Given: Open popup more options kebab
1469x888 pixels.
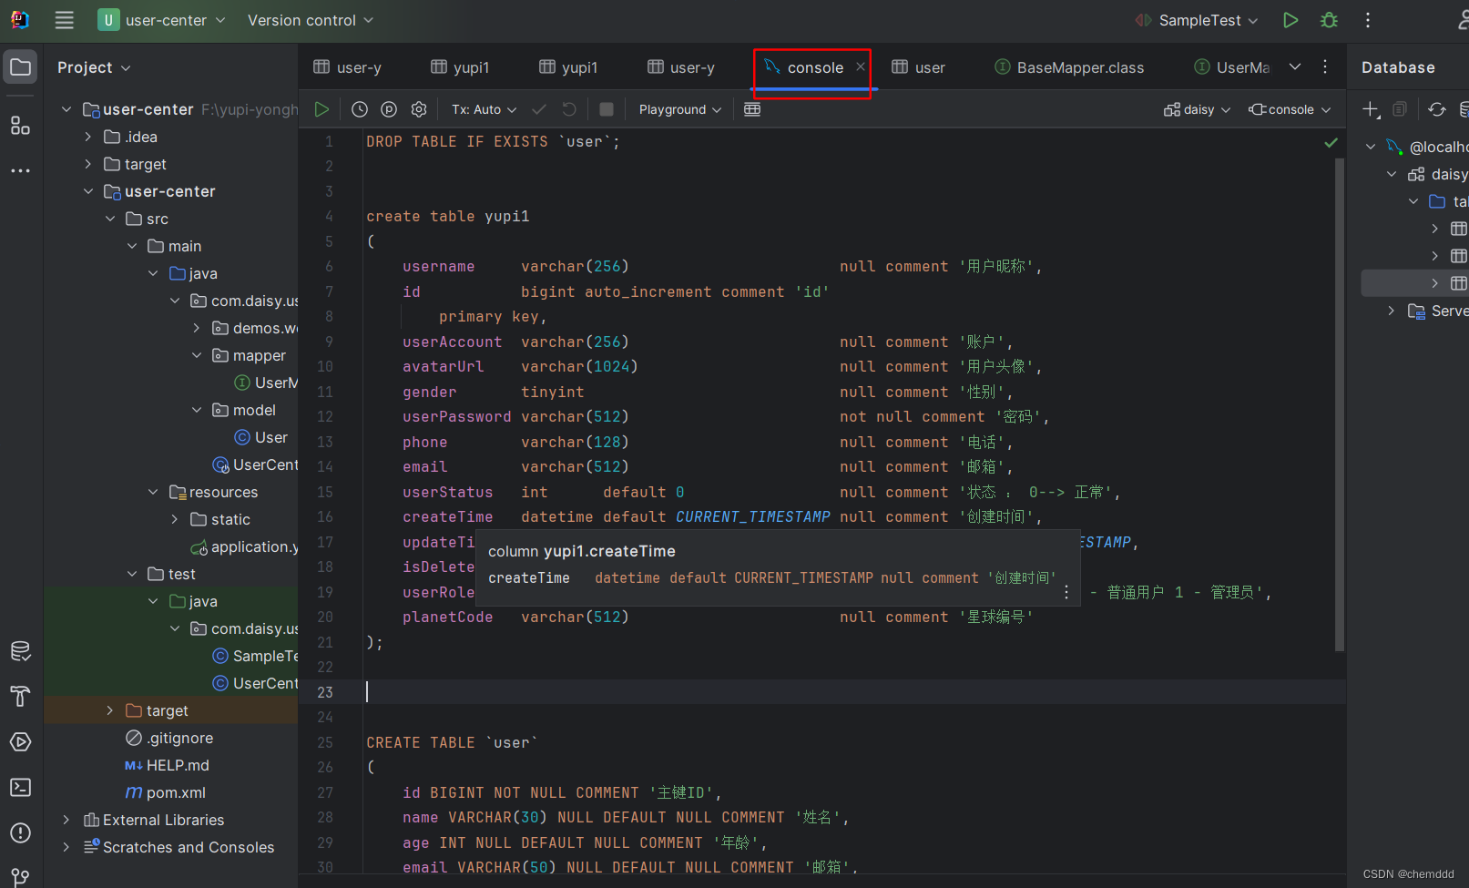Looking at the screenshot, I should (x=1066, y=592).
